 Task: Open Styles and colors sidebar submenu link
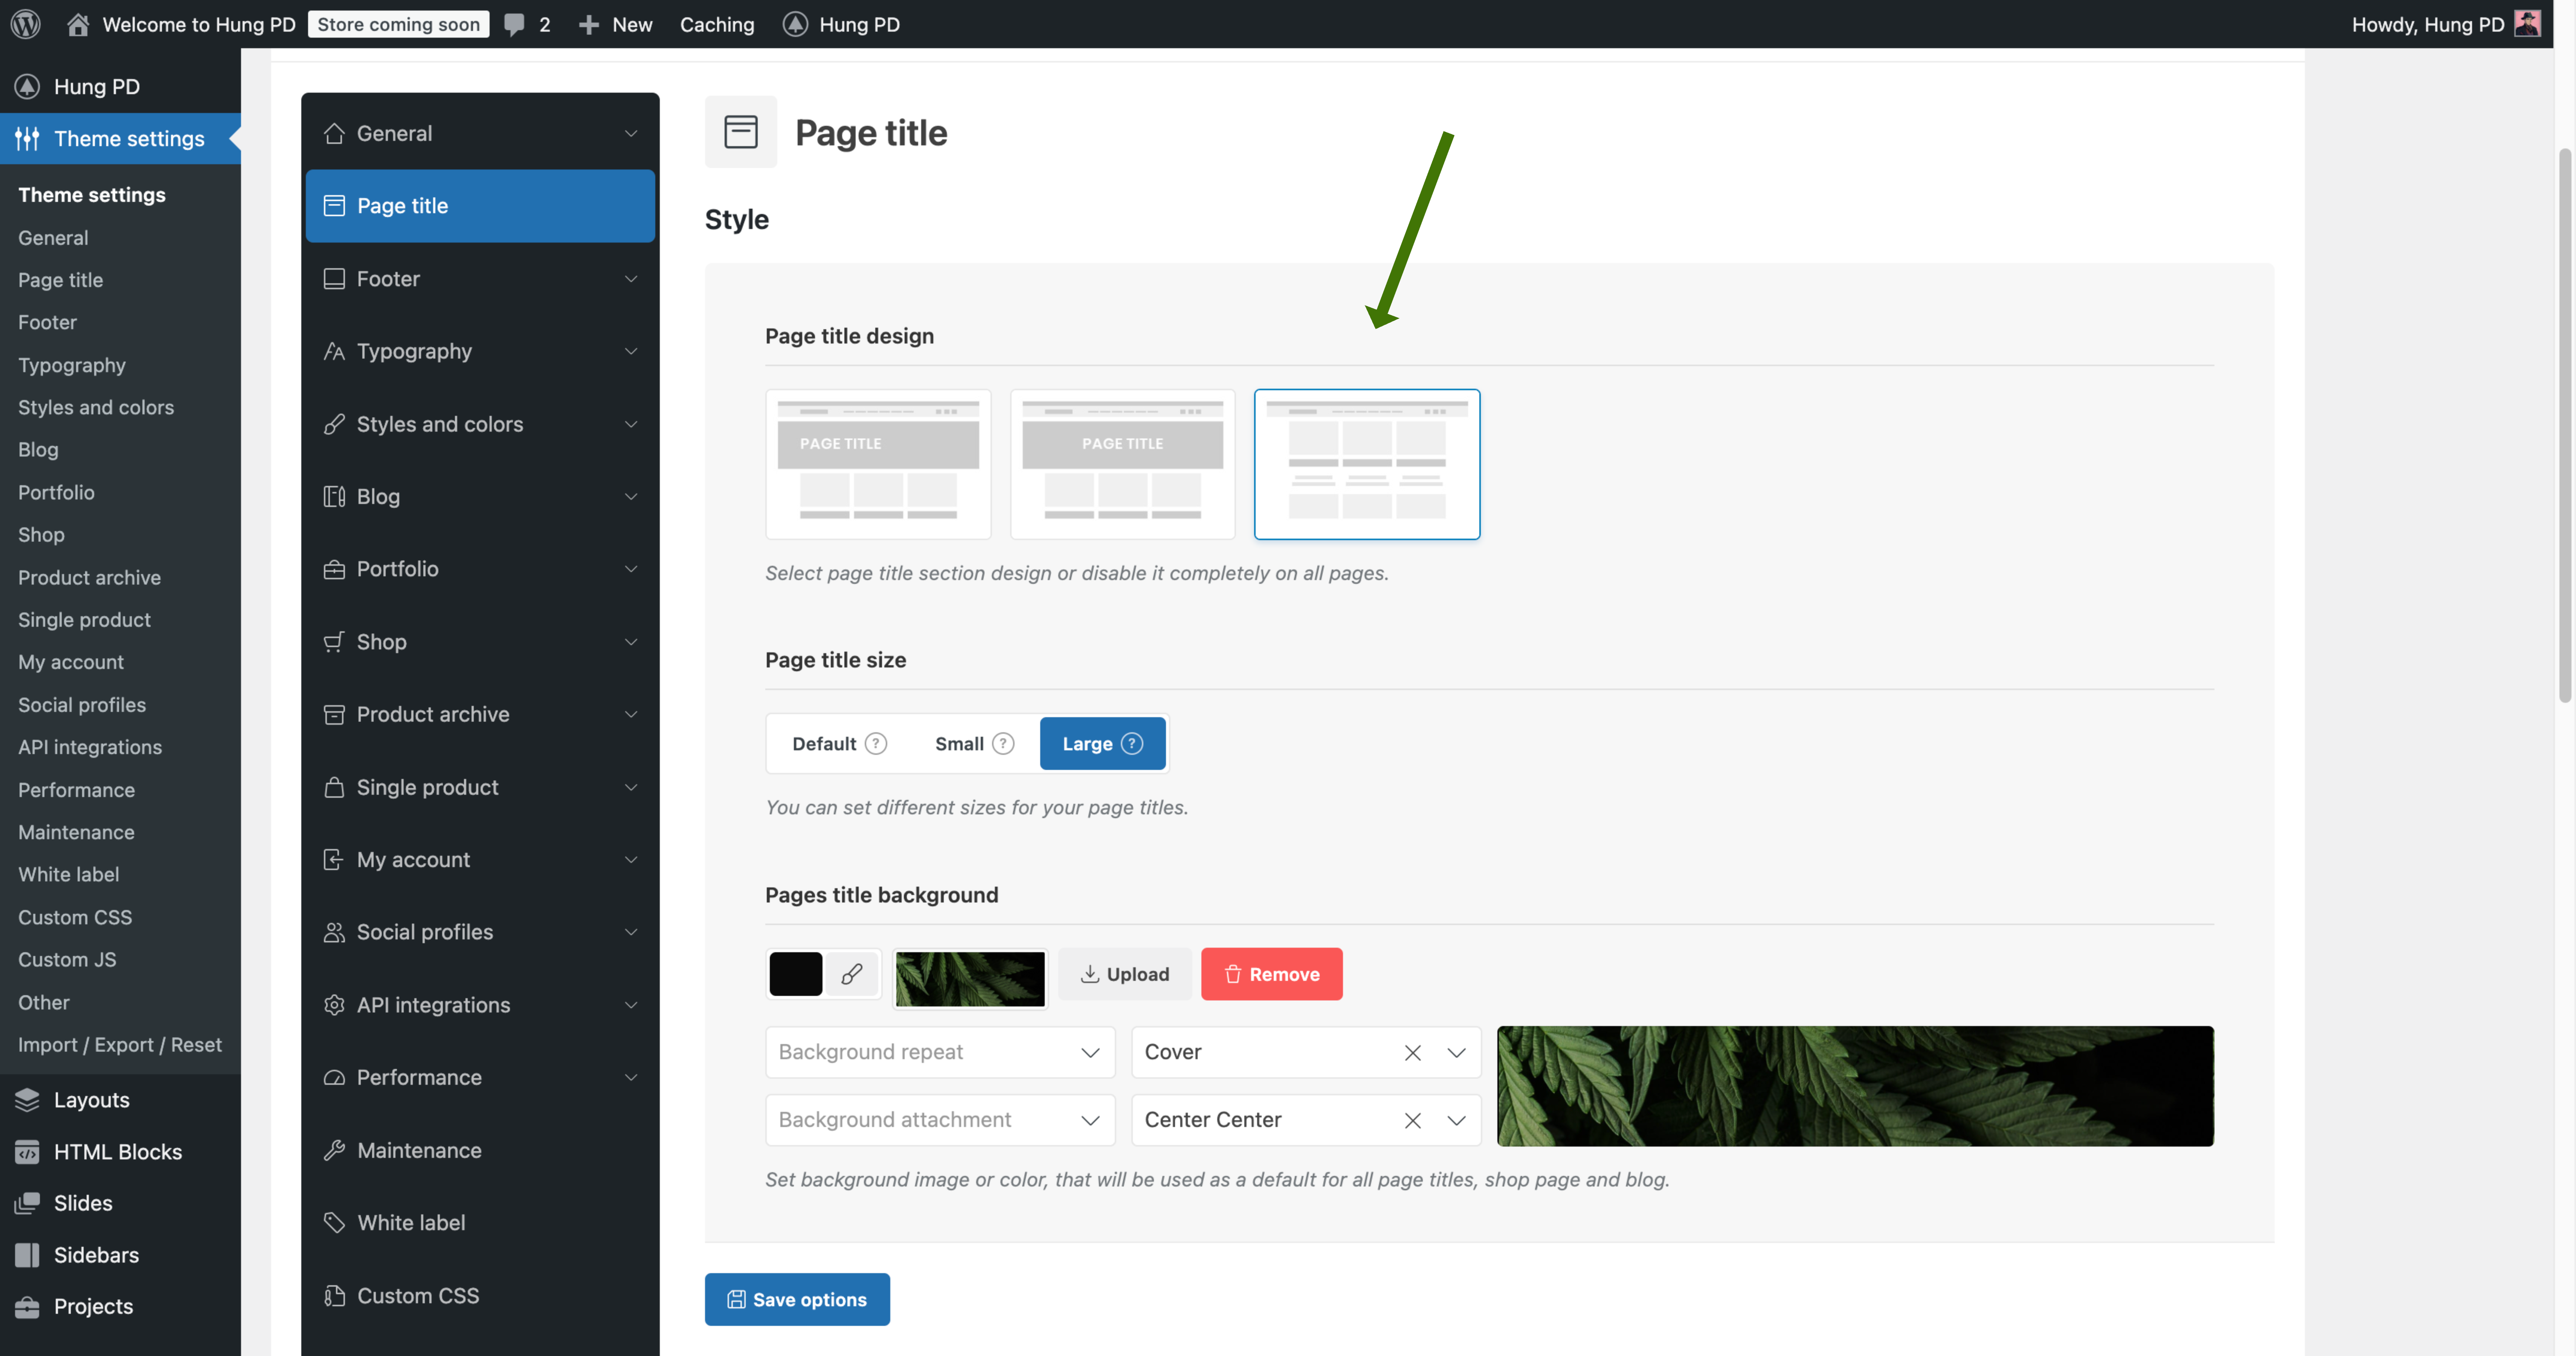(96, 407)
